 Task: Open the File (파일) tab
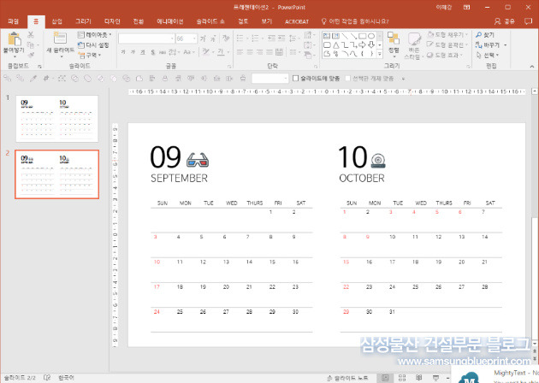pos(13,21)
